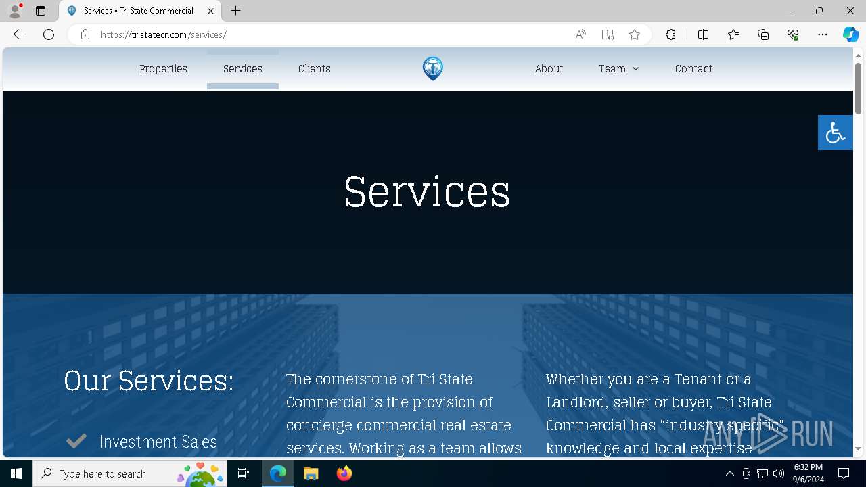Click the scroll down arrow
The width and height of the screenshot is (866, 487).
pyautogui.click(x=858, y=449)
